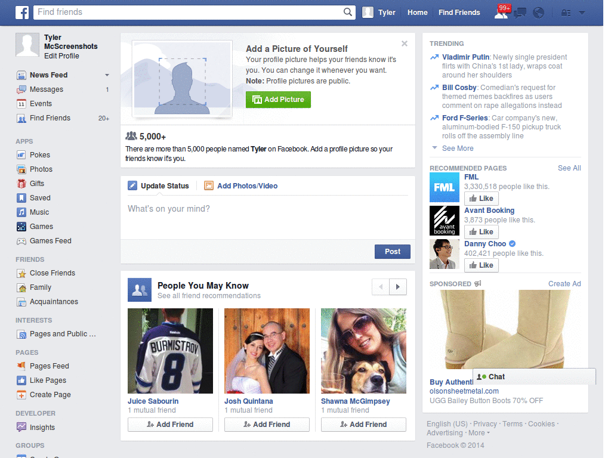Open Shawna McGimpsey's profile photo
Image resolution: width=611 pixels, height=458 pixels.
click(363, 351)
